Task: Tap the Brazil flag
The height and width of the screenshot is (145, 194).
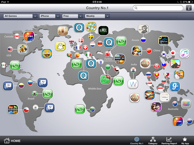Action: tap(35, 94)
